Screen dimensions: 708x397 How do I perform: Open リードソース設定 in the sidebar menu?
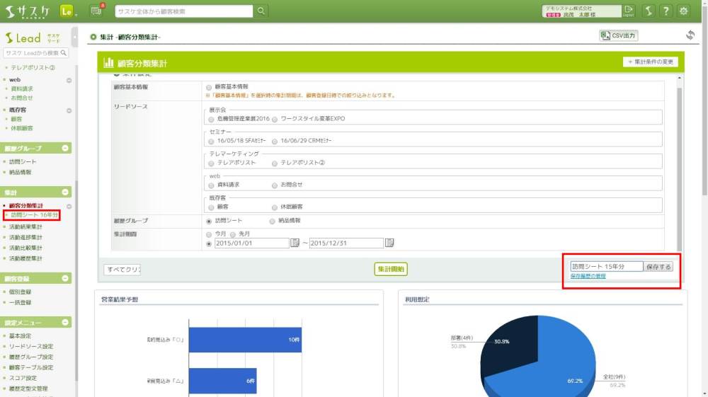[31, 347]
